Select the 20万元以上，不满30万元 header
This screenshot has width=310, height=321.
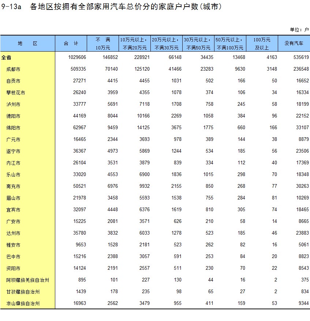click(x=167, y=44)
